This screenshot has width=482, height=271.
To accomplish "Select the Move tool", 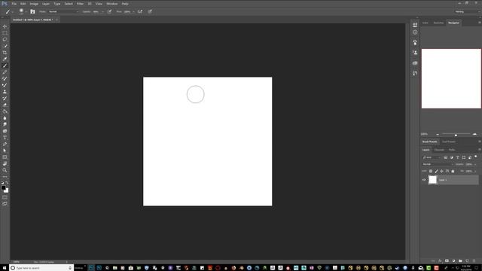I will click(5, 26).
